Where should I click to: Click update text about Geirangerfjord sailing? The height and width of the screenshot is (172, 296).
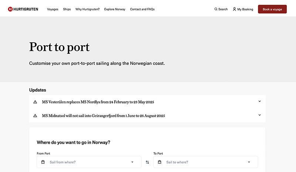tap(104, 116)
